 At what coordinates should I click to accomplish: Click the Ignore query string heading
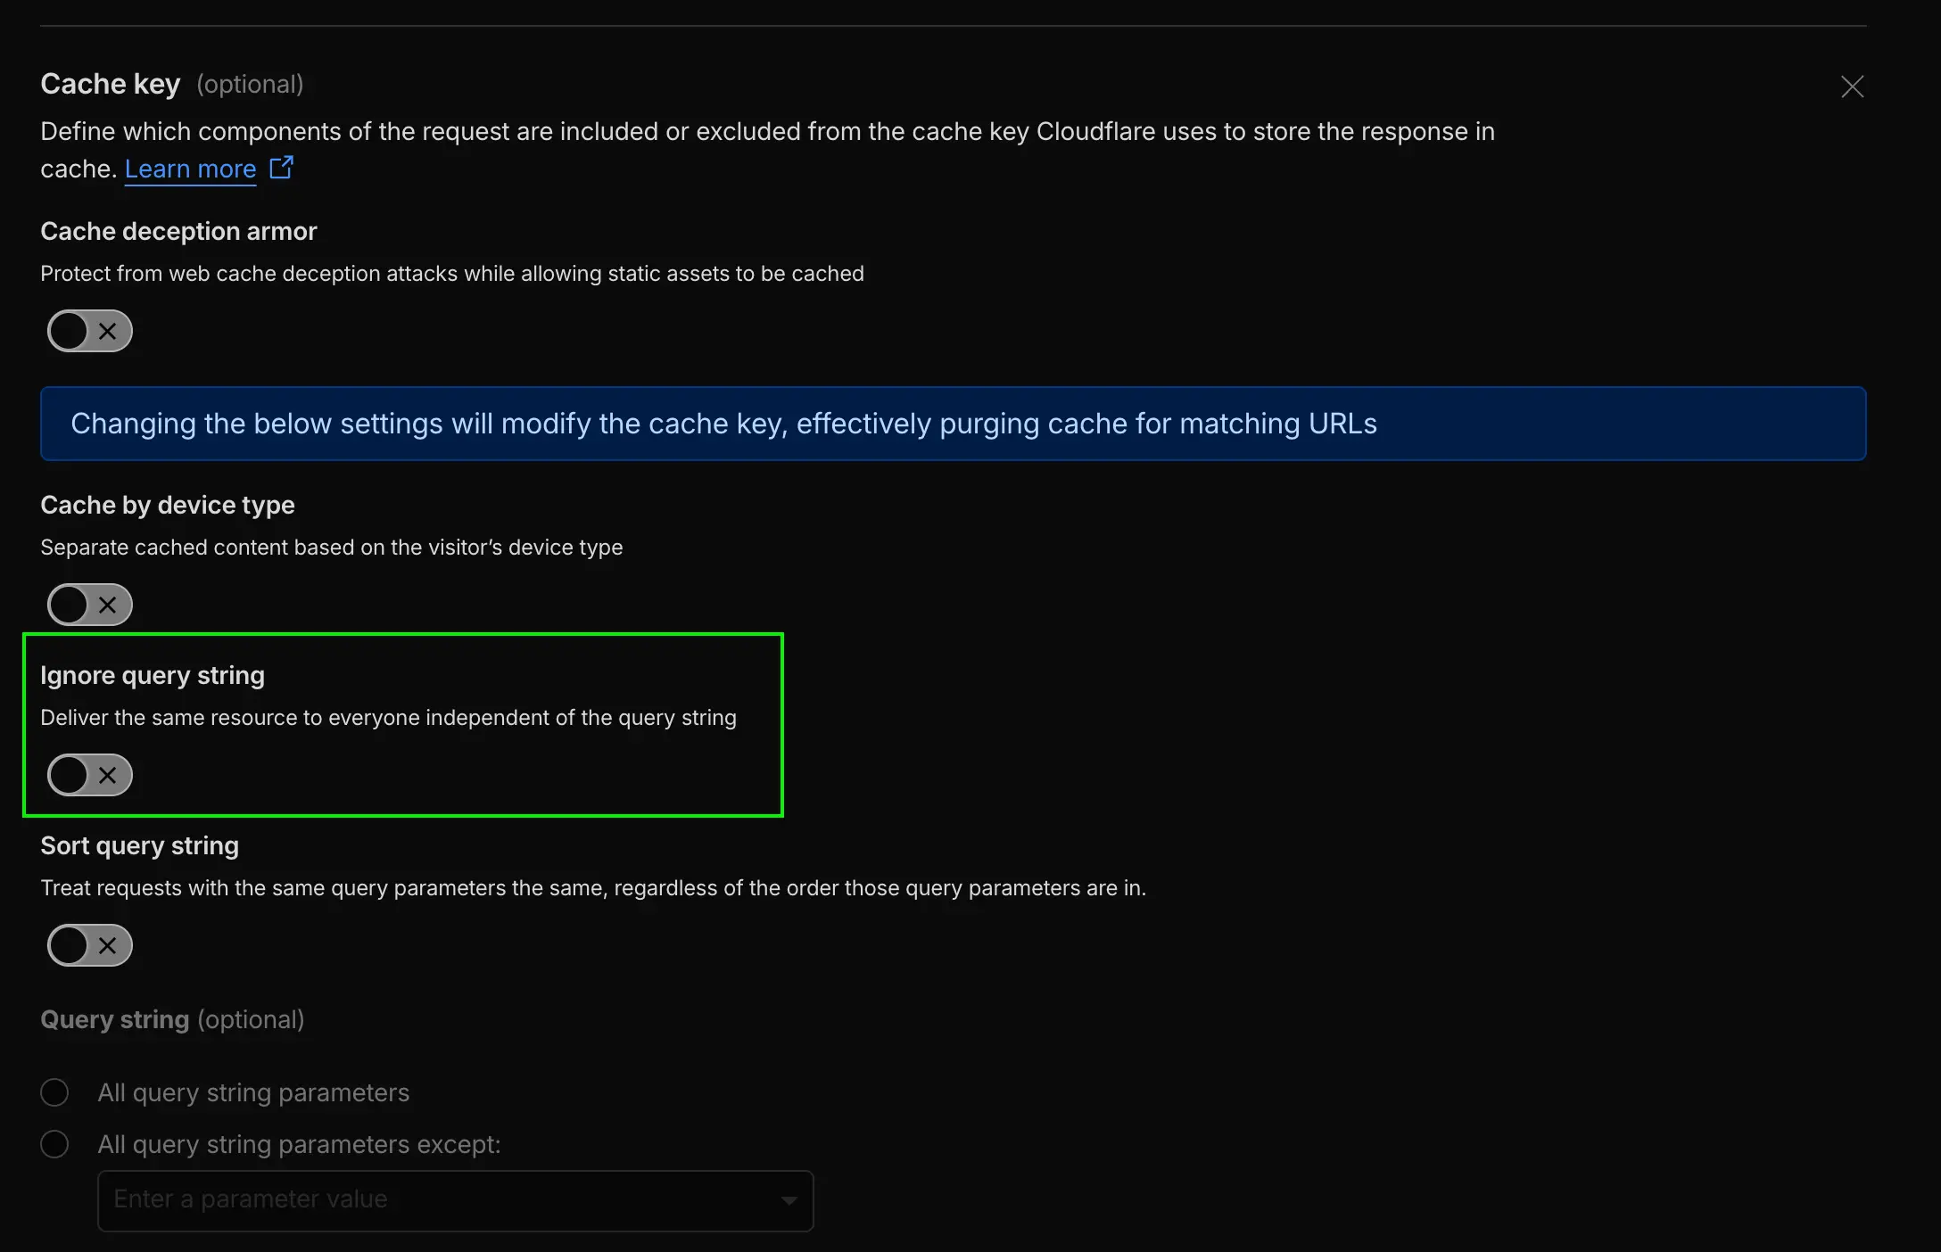[x=153, y=675]
